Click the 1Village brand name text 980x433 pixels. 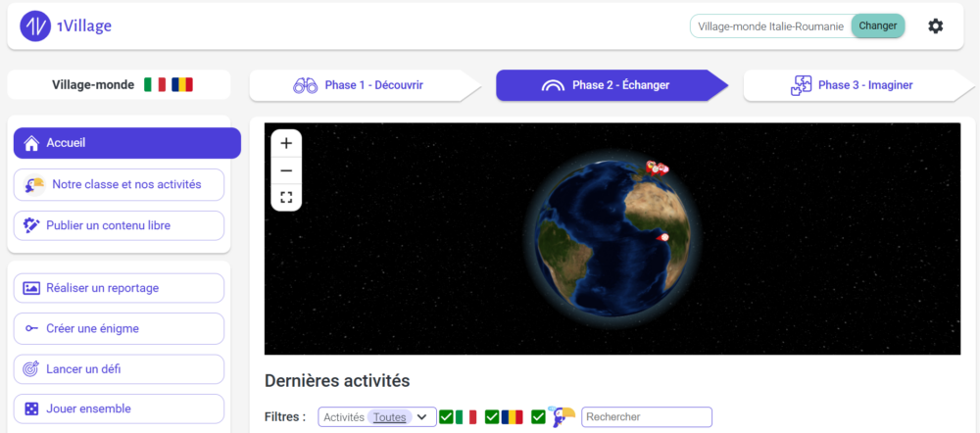pos(83,26)
